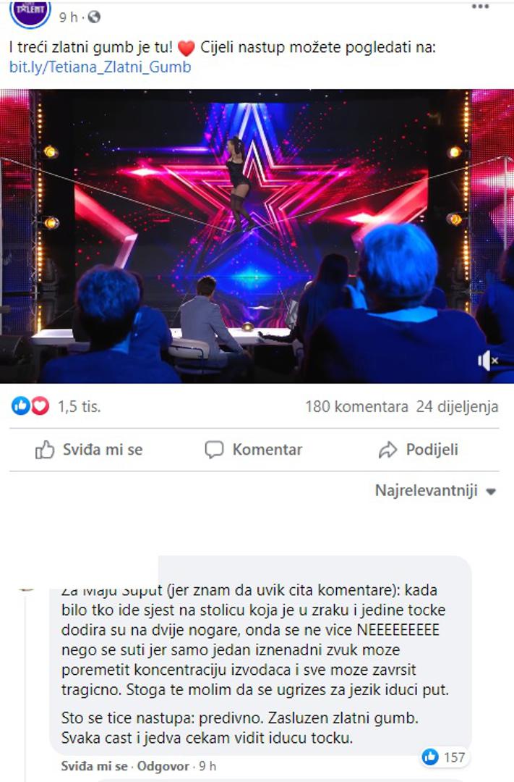
Task: Expand the Najrelevantniji sorting dropdown
Action: tap(436, 490)
